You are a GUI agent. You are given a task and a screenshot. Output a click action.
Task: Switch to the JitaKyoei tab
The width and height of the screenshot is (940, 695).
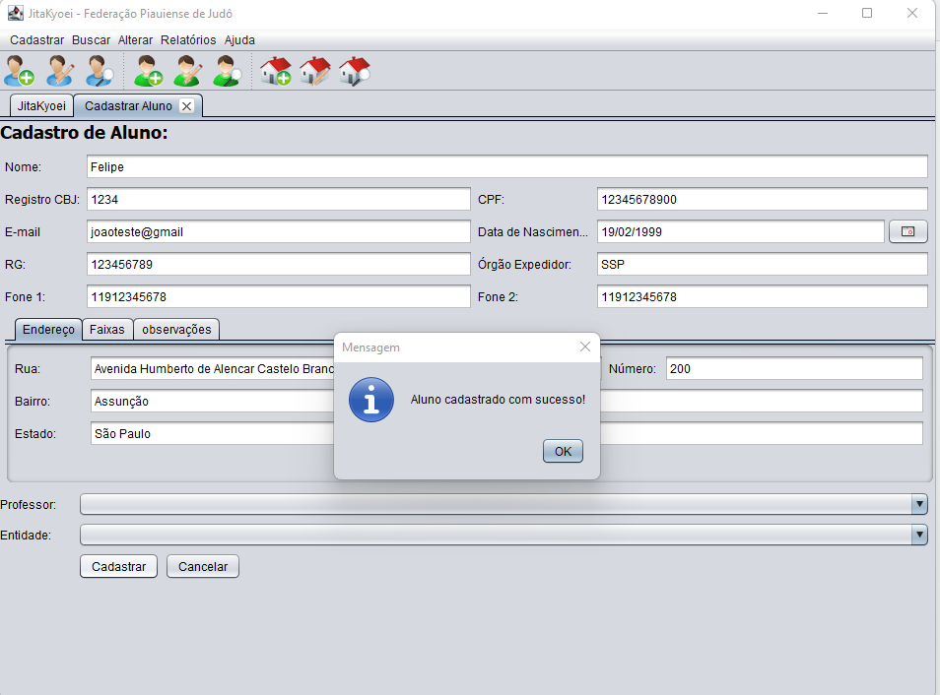(41, 106)
